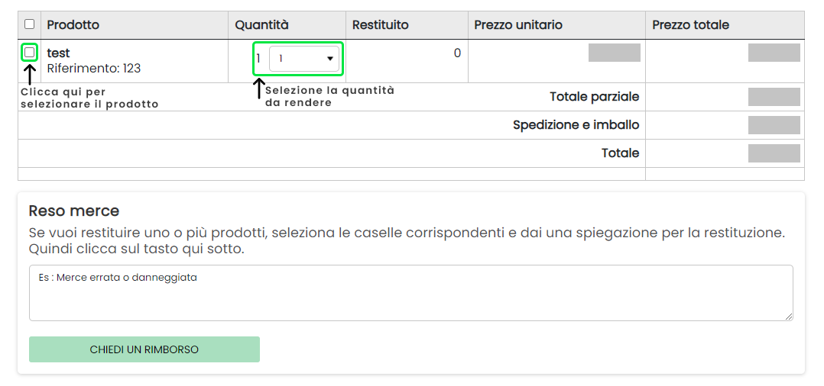824x386 pixels.
Task: Click the Riferimento: 123 text
Action: (x=94, y=69)
